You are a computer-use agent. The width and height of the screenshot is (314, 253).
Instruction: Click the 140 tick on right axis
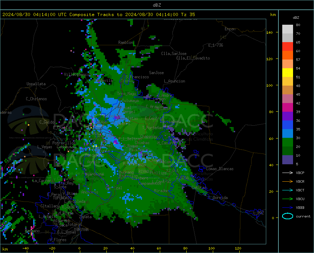click(x=269, y=32)
